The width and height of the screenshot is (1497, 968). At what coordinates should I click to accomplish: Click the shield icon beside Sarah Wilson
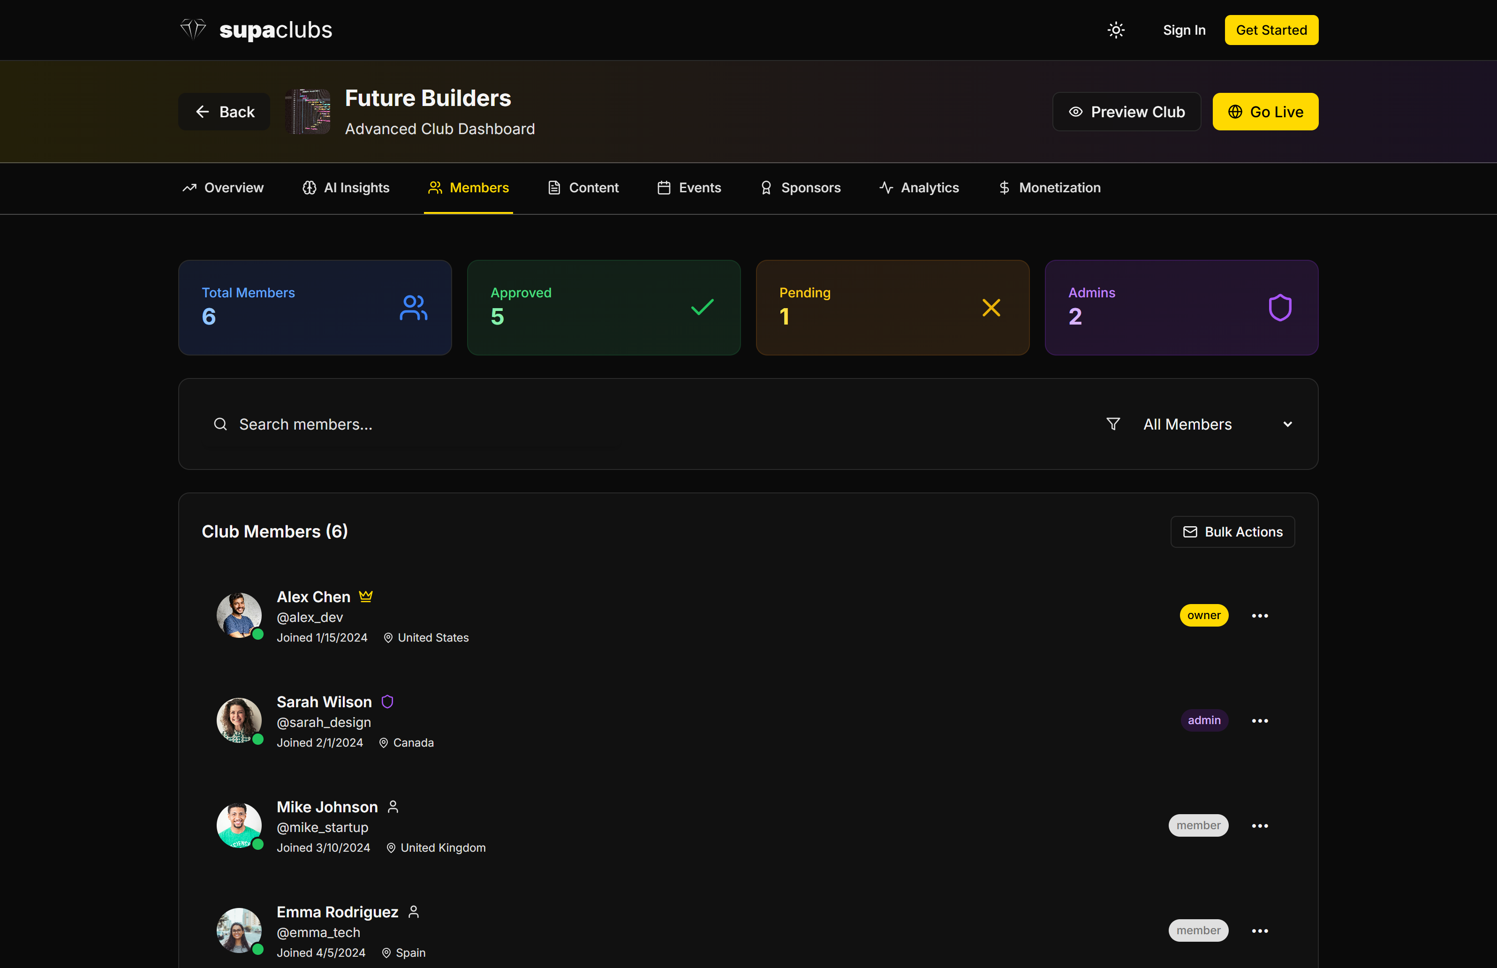[x=387, y=702]
